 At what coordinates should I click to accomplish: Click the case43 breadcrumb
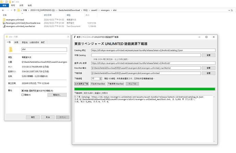(x=94, y=10)
